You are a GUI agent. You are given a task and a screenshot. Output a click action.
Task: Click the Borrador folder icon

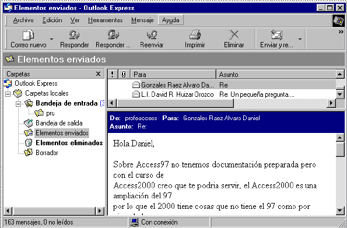[29, 153]
